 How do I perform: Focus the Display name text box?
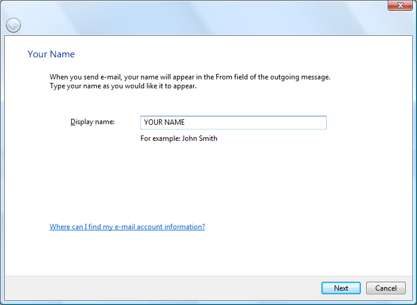pos(233,122)
